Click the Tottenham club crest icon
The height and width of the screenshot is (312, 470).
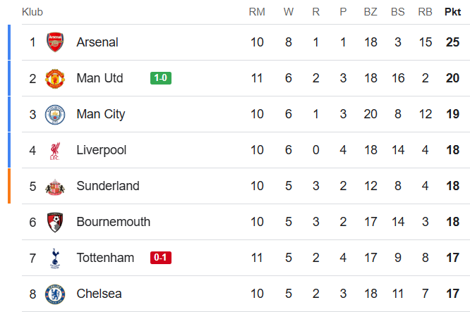[x=54, y=258]
